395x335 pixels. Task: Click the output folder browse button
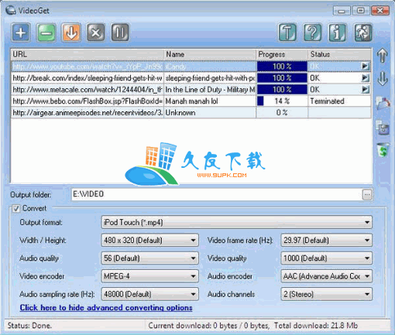(367, 194)
